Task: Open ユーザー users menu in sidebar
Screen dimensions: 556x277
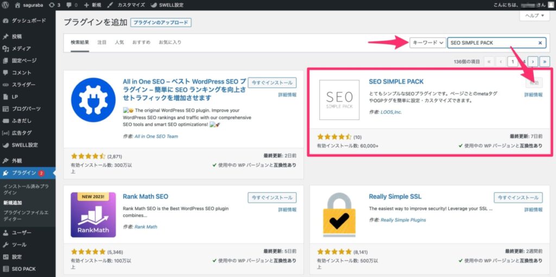Action: pyautogui.click(x=28, y=232)
